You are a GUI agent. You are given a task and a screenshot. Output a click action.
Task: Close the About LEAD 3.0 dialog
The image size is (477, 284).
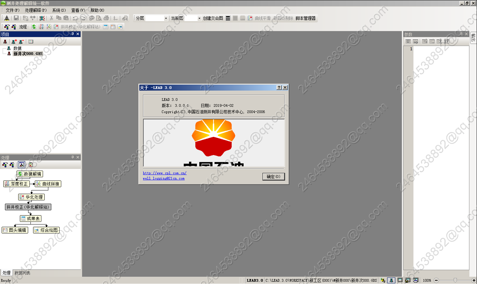point(285,88)
